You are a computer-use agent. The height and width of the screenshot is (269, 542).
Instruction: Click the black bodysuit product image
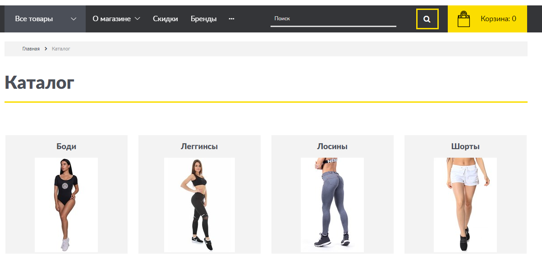66,205
